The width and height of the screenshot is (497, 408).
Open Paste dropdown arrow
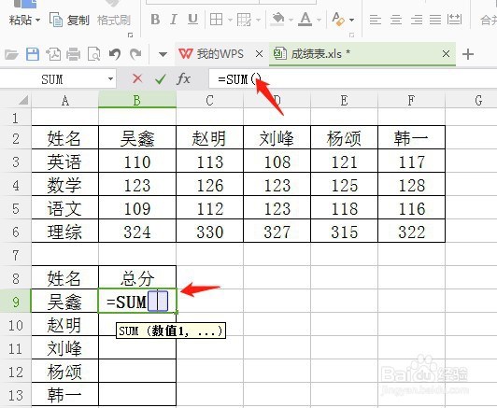click(x=37, y=20)
